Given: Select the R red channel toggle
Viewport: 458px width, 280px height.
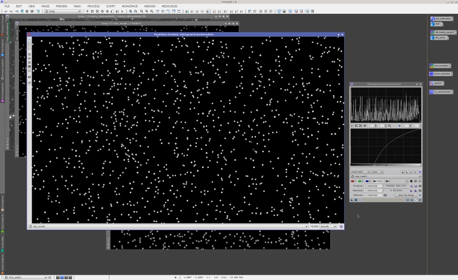Looking at the screenshot, I should 353,181.
